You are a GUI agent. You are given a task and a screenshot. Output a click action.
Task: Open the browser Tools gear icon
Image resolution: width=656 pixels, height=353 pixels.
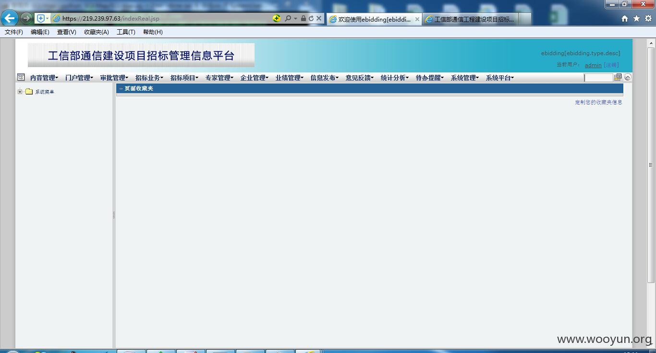click(648, 18)
